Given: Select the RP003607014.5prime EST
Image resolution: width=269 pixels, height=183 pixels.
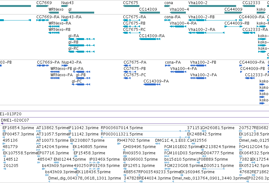Looking at the screenshot, I should pos(144,131).
